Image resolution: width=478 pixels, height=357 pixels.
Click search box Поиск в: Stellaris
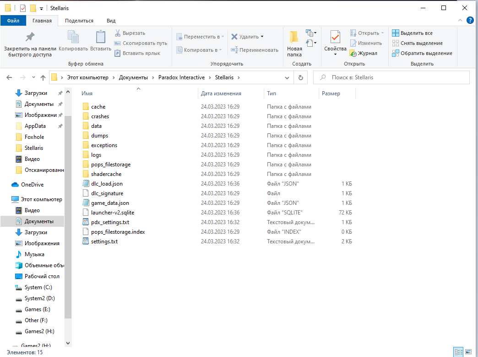(x=391, y=77)
